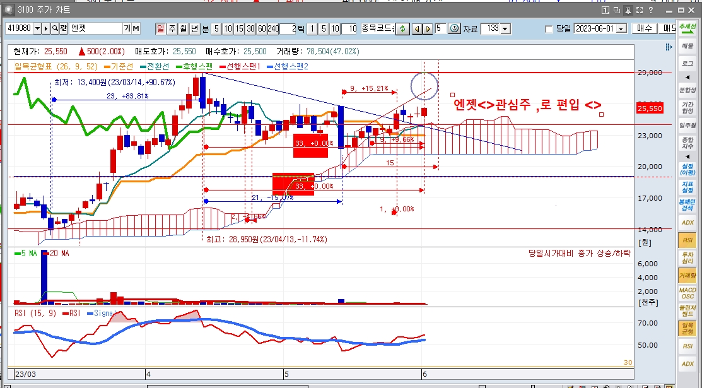
Task: Click the 일주월 sidebar button
Action: (x=687, y=126)
